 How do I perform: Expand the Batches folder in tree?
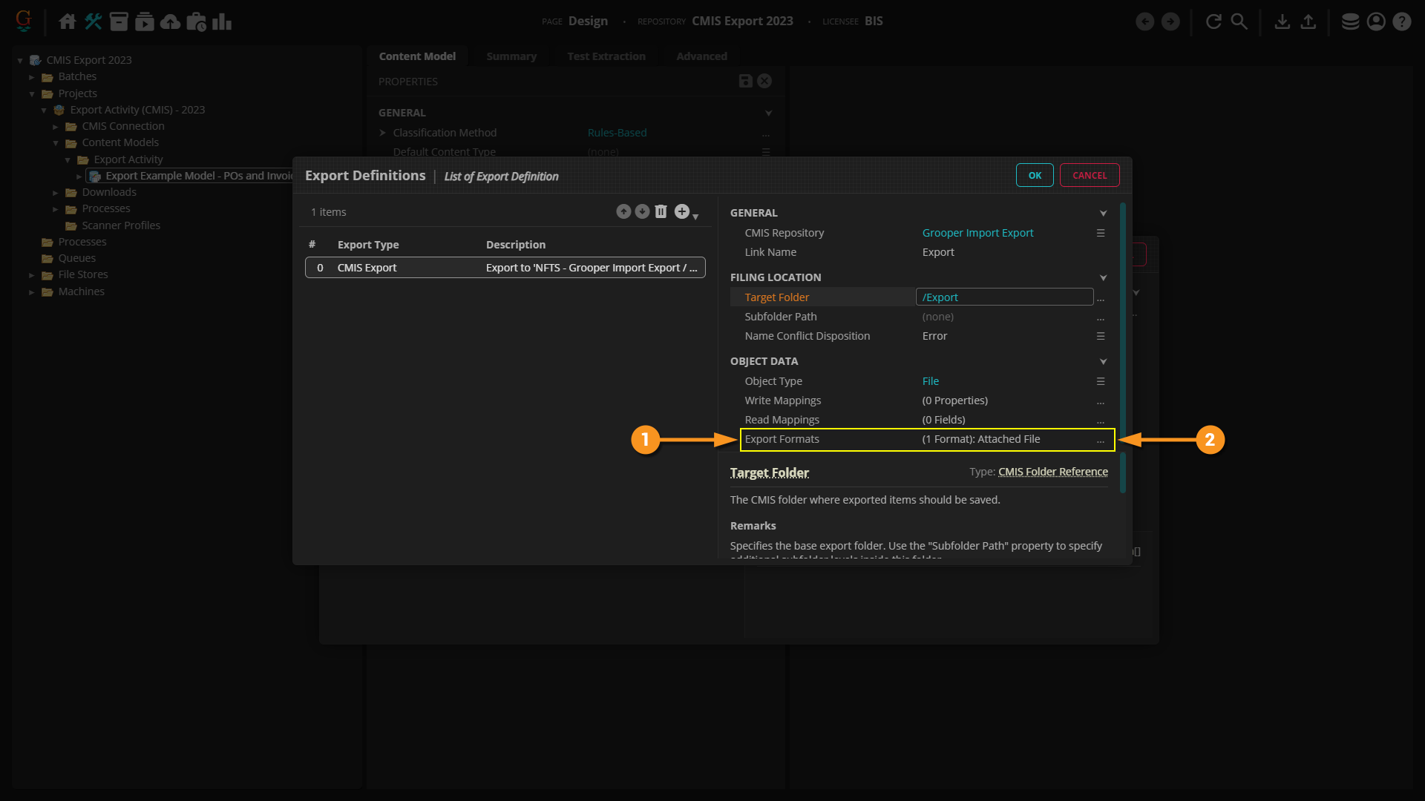pos(32,77)
